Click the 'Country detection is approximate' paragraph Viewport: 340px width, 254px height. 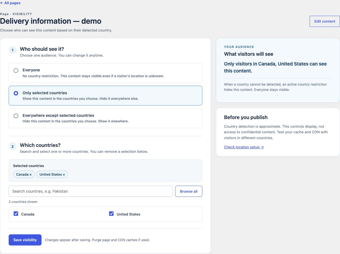(276, 132)
